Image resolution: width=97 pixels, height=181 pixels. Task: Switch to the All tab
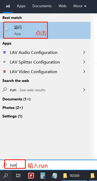8,6
